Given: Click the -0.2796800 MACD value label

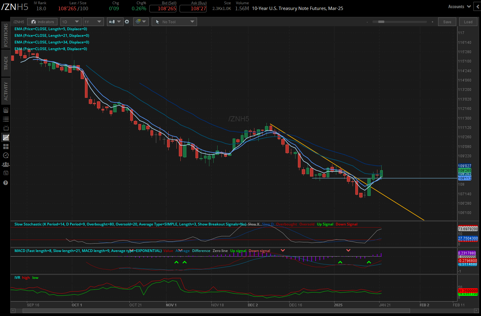Looking at the screenshot, I should point(467,261).
